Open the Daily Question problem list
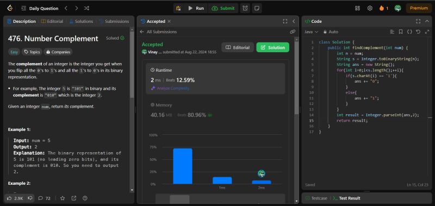The image size is (435, 206). [x=40, y=8]
